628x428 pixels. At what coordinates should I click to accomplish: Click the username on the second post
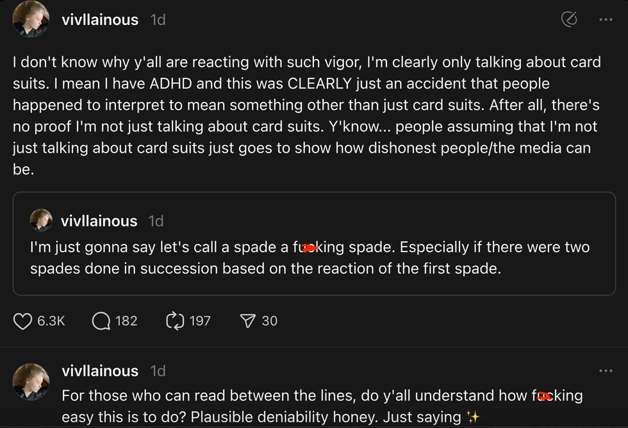pos(100,371)
